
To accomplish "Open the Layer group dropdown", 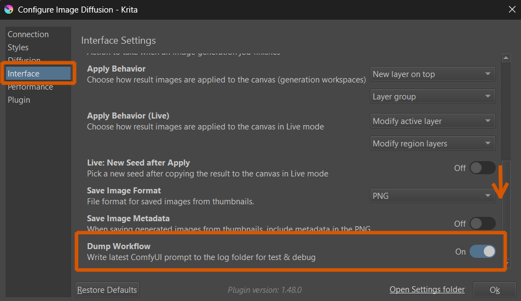I will coord(432,97).
